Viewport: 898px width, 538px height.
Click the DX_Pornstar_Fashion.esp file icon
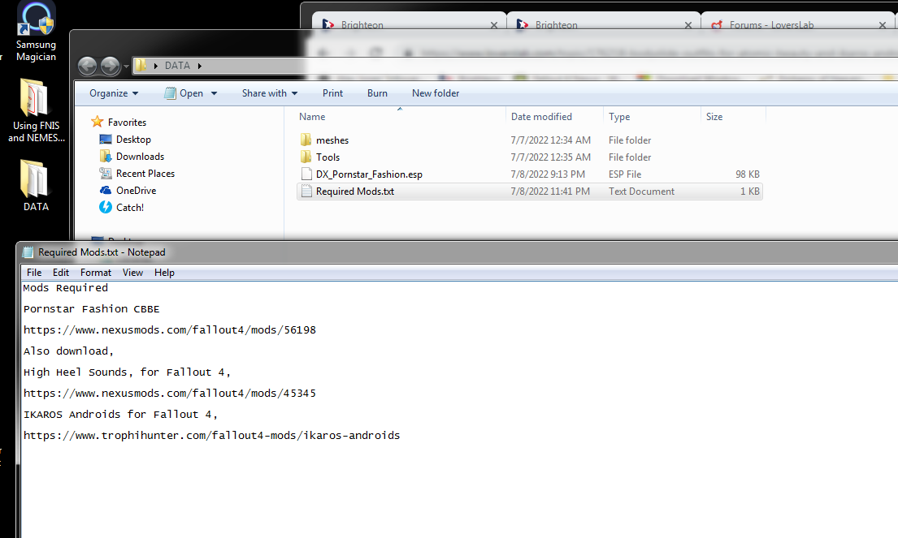click(x=306, y=174)
